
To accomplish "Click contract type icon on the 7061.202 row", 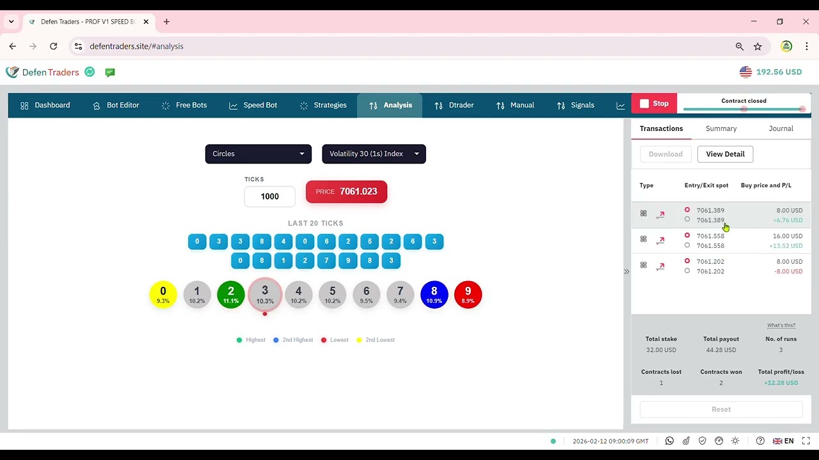I will 644,265.
